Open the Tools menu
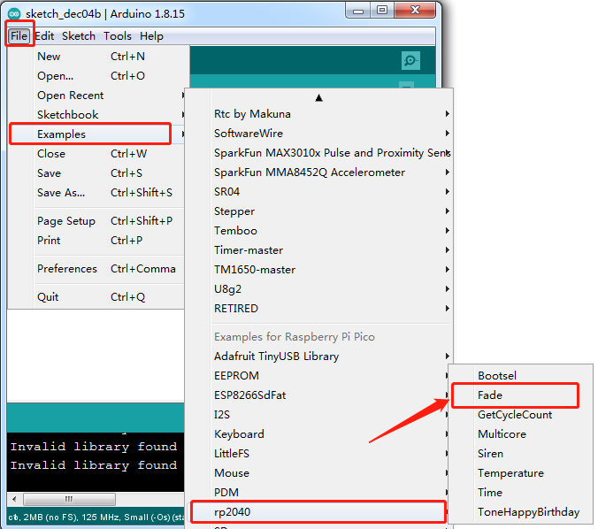 pyautogui.click(x=118, y=36)
